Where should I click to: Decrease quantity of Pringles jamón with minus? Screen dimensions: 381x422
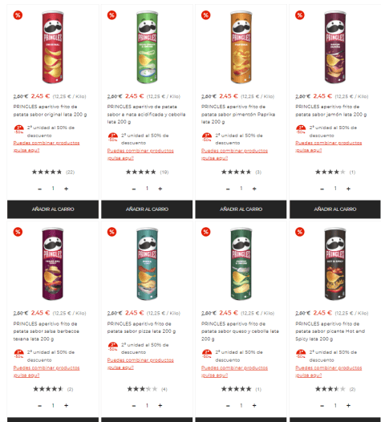[322, 189]
